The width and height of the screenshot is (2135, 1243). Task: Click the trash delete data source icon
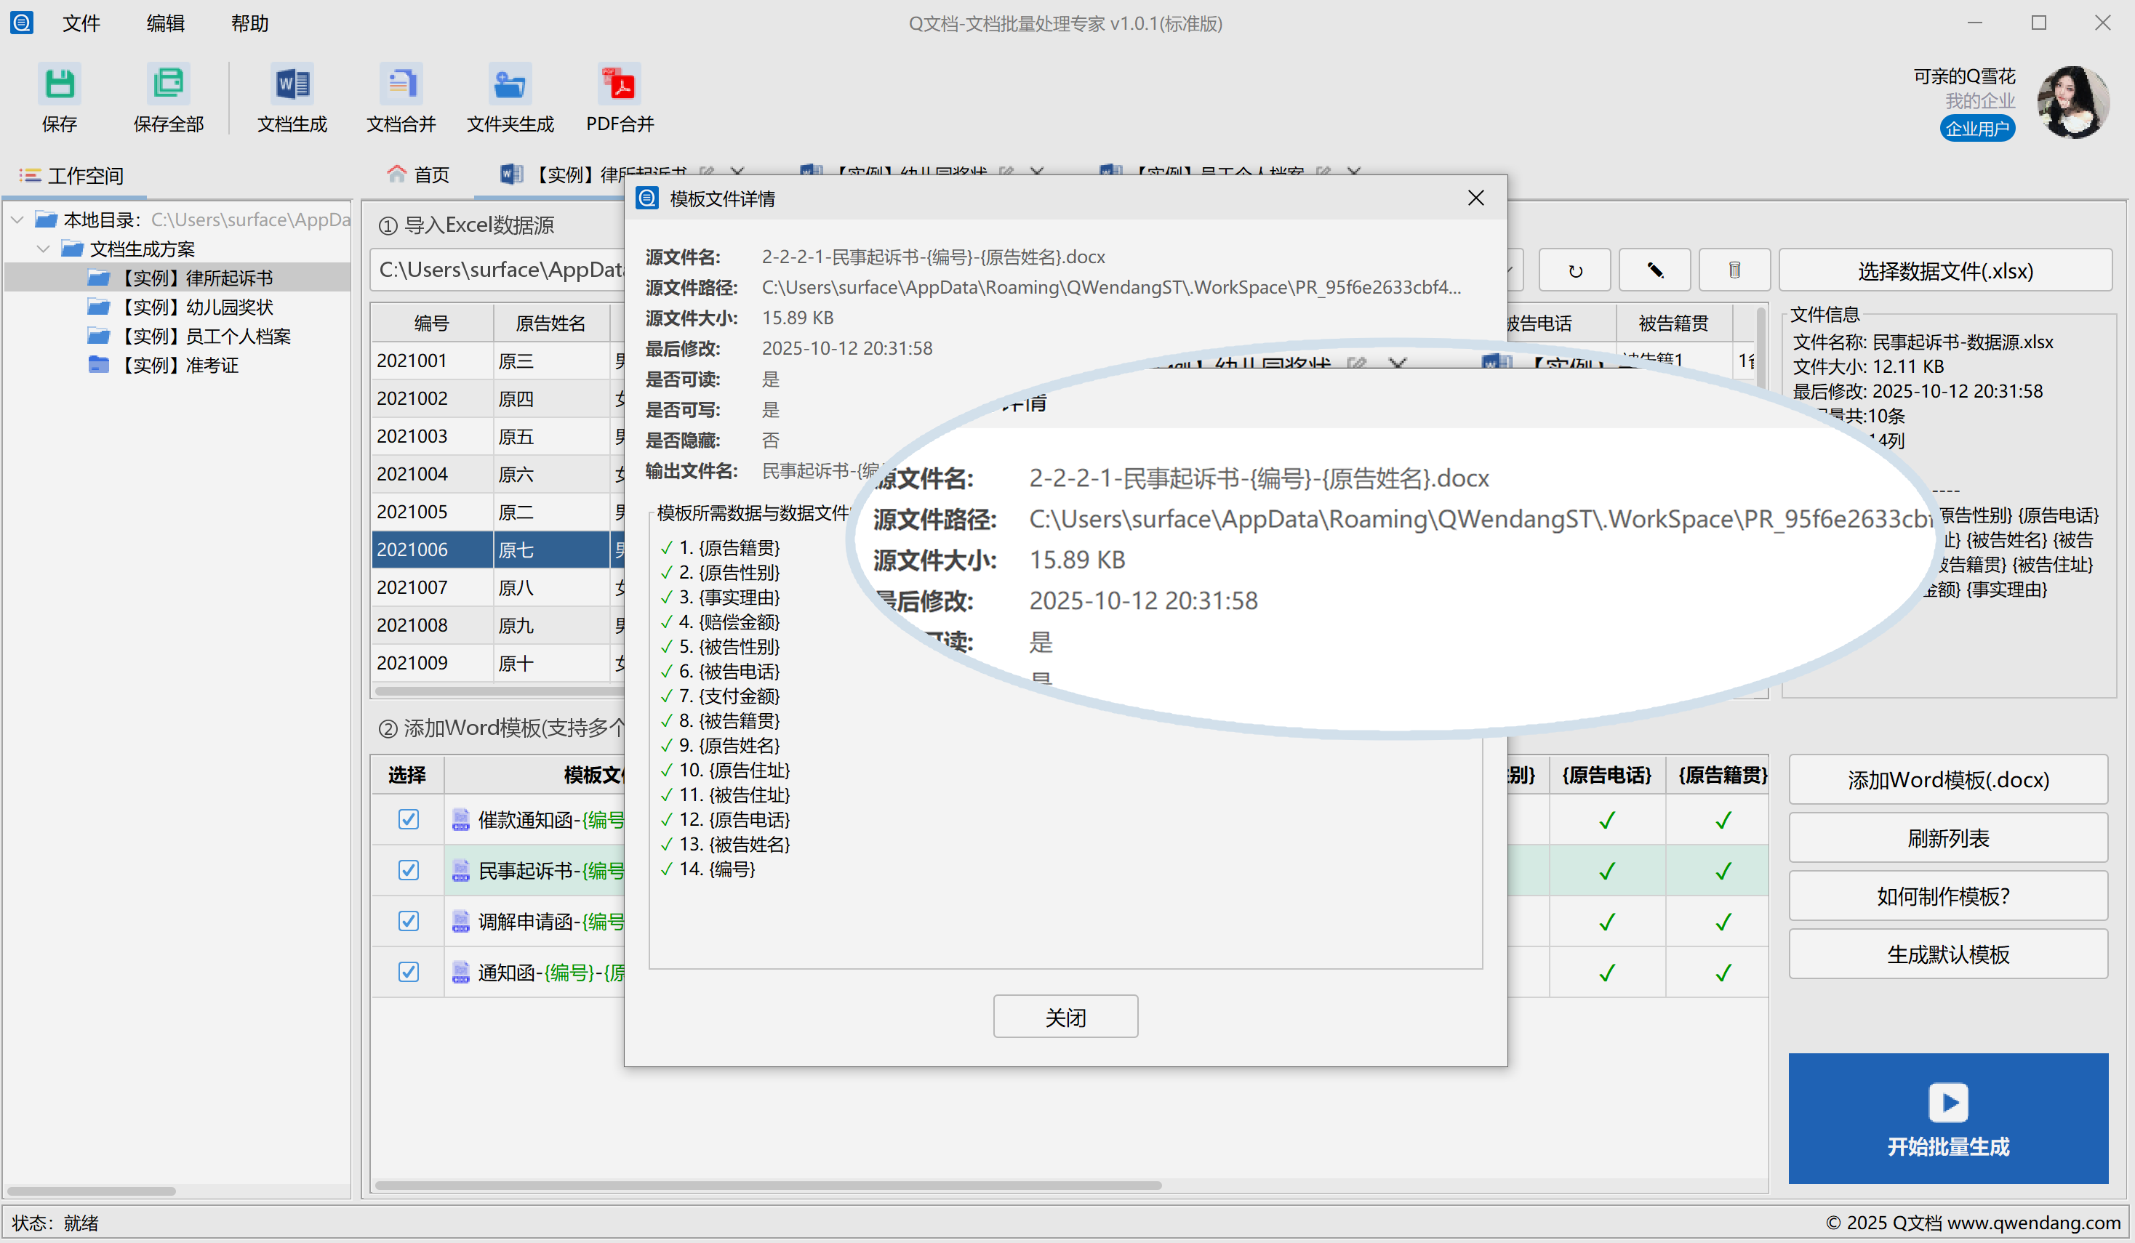pos(1734,271)
